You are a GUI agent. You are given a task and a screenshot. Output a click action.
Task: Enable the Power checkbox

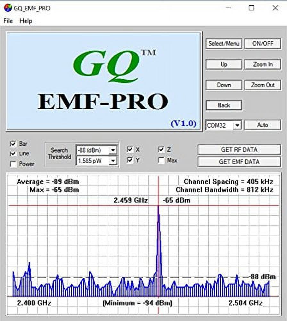point(13,164)
